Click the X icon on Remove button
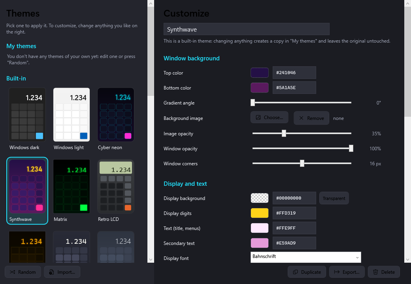The width and height of the screenshot is (411, 284). click(302, 118)
